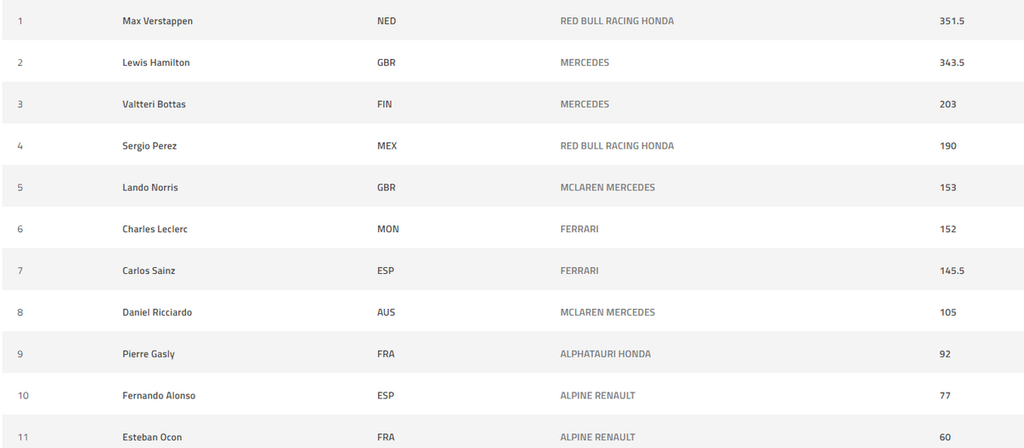Open Valtteri Bottas driver entry
Image resolution: width=1024 pixels, height=448 pixels.
click(154, 104)
